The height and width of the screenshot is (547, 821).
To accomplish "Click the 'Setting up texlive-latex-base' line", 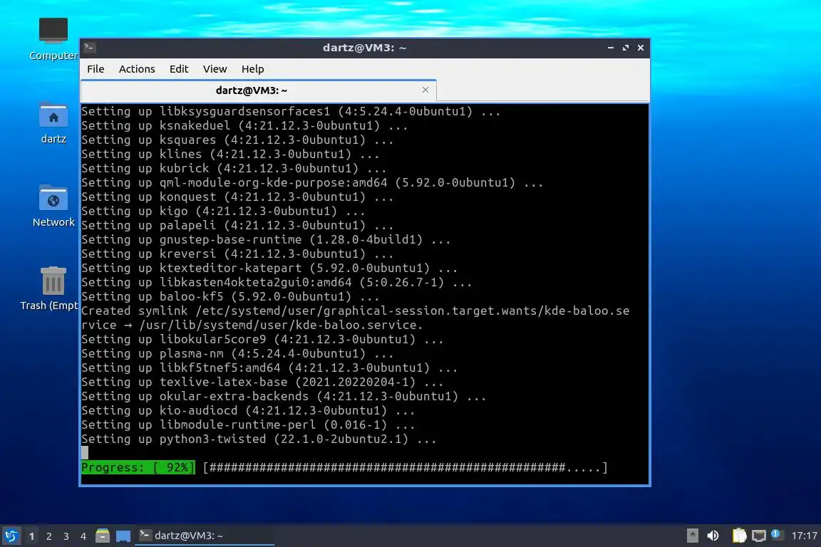I will point(262,382).
